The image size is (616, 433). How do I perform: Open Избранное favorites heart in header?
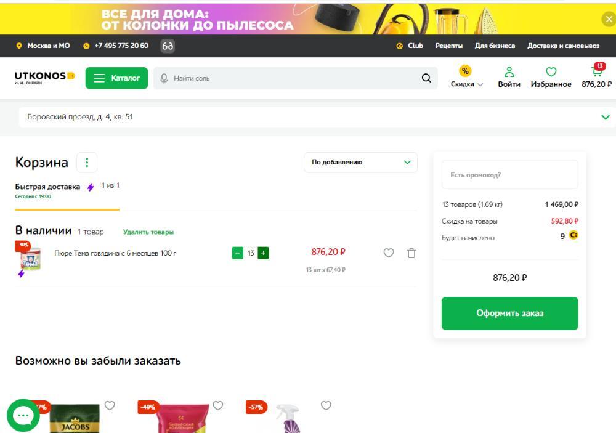pyautogui.click(x=551, y=72)
